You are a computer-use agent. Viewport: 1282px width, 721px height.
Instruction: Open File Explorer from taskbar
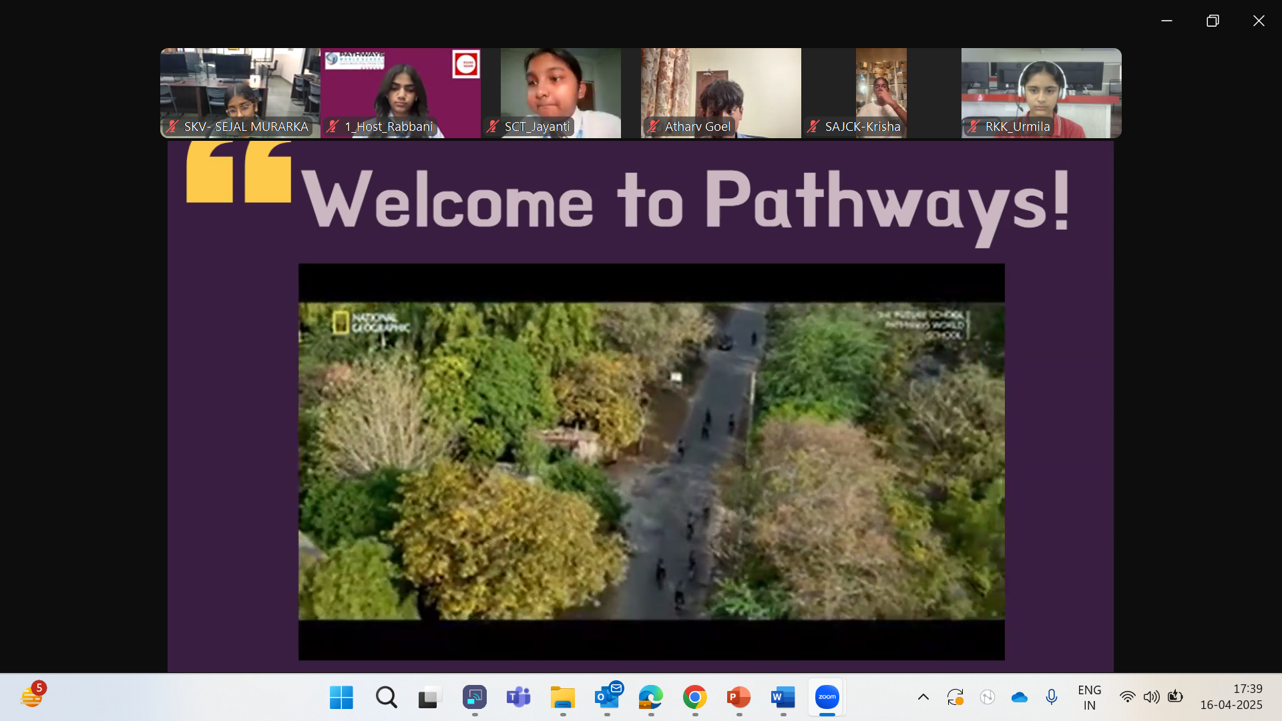tap(562, 697)
